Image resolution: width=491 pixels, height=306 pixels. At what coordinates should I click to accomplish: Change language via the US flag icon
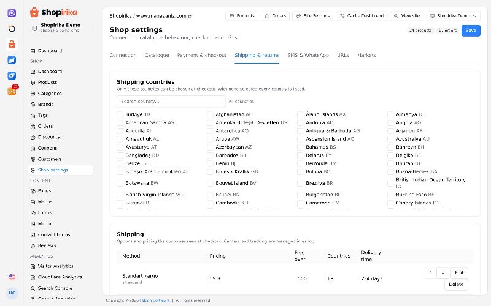[12, 277]
